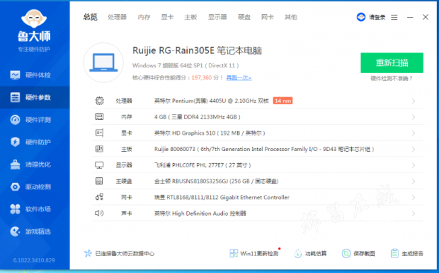
Task: Expand the 显卡 row chevron
Action: point(413,133)
